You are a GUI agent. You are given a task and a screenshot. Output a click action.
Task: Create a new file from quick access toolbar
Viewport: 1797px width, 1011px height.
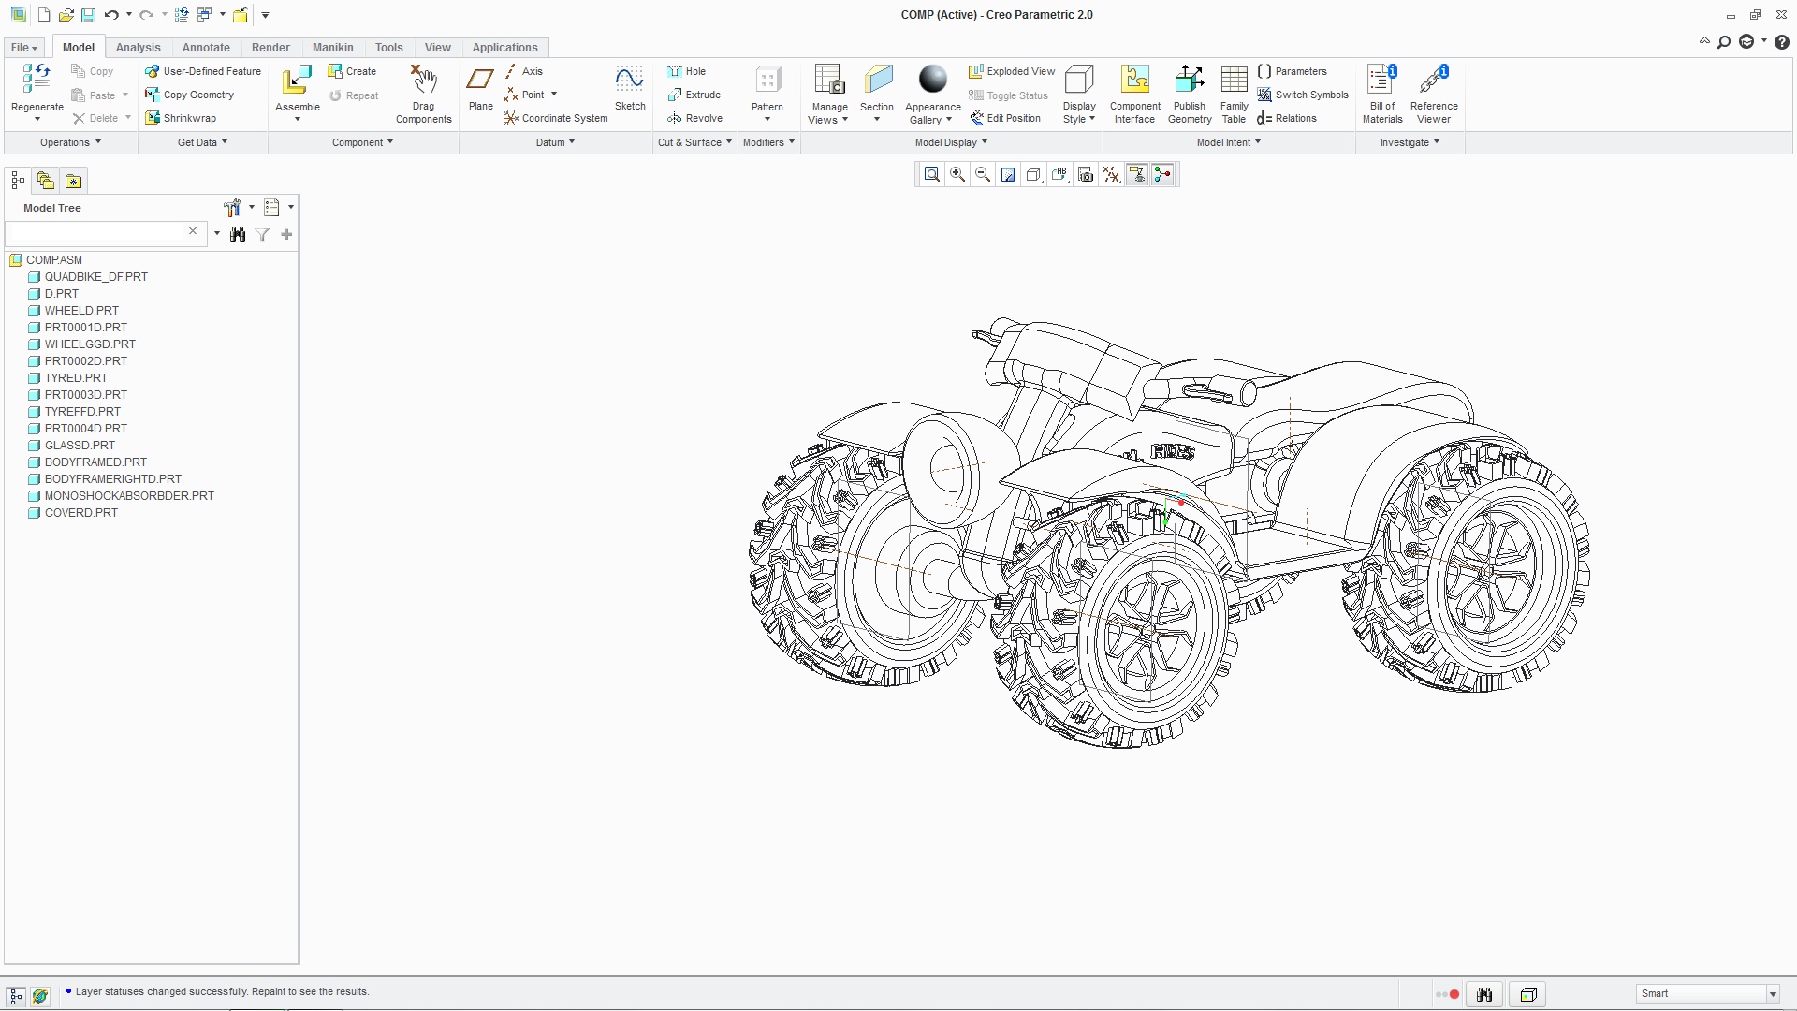(x=44, y=15)
